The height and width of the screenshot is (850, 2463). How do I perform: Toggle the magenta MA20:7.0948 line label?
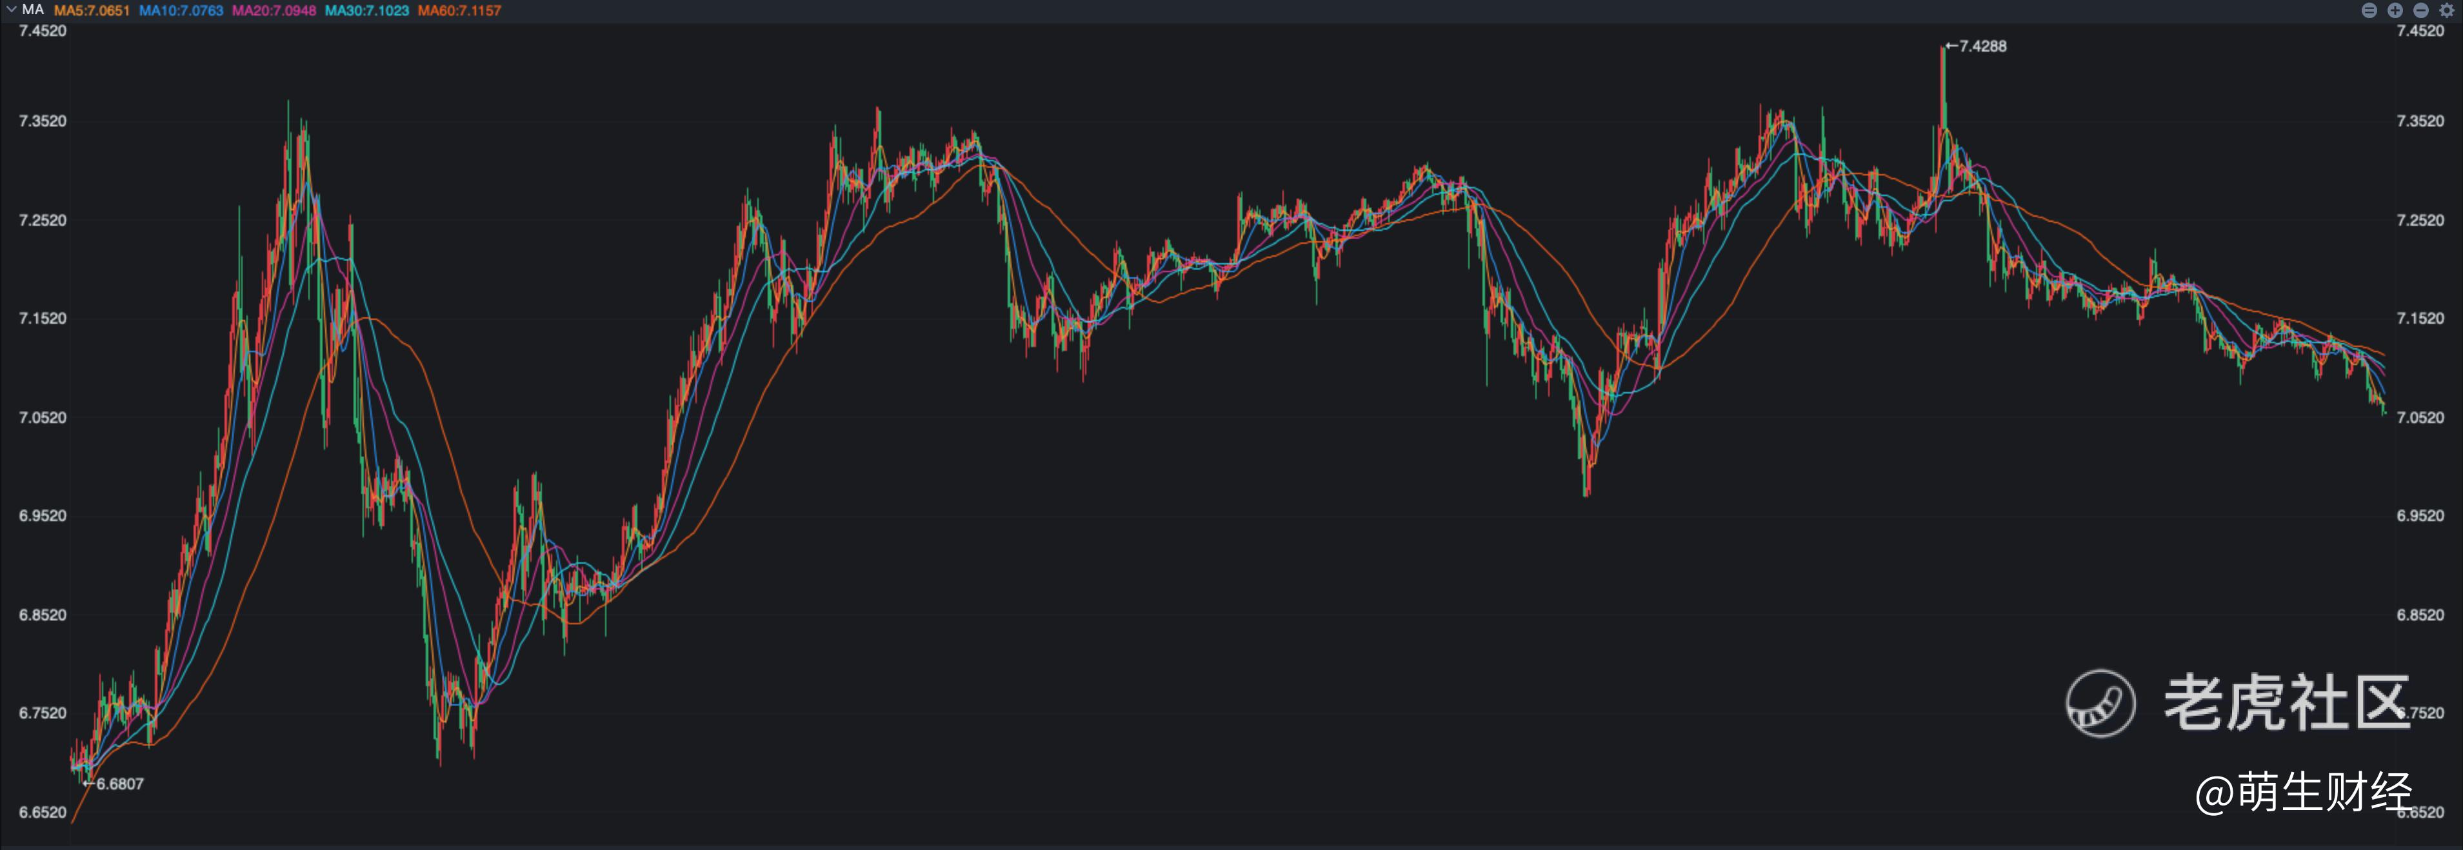pos(274,10)
